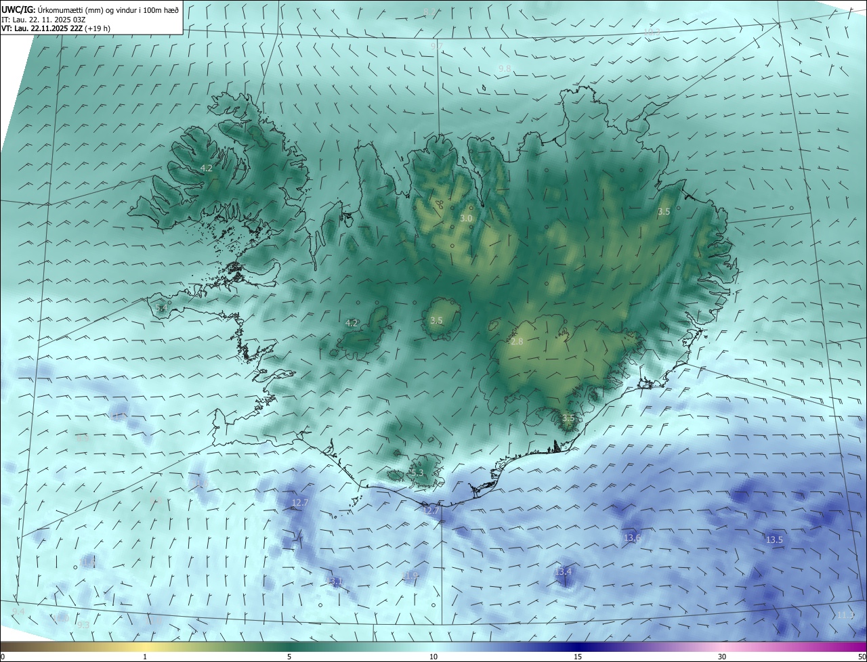This screenshot has height=662, width=867.
Task: Click the "10" label on the color scale
Action: 433,657
